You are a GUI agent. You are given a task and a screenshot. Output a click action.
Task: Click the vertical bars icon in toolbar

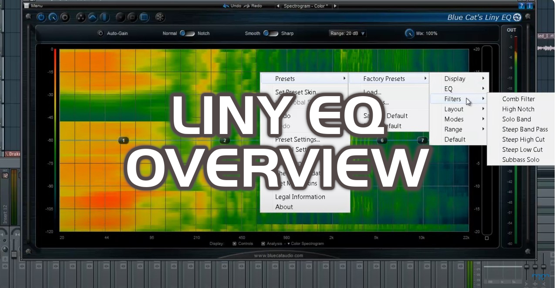pos(104,17)
